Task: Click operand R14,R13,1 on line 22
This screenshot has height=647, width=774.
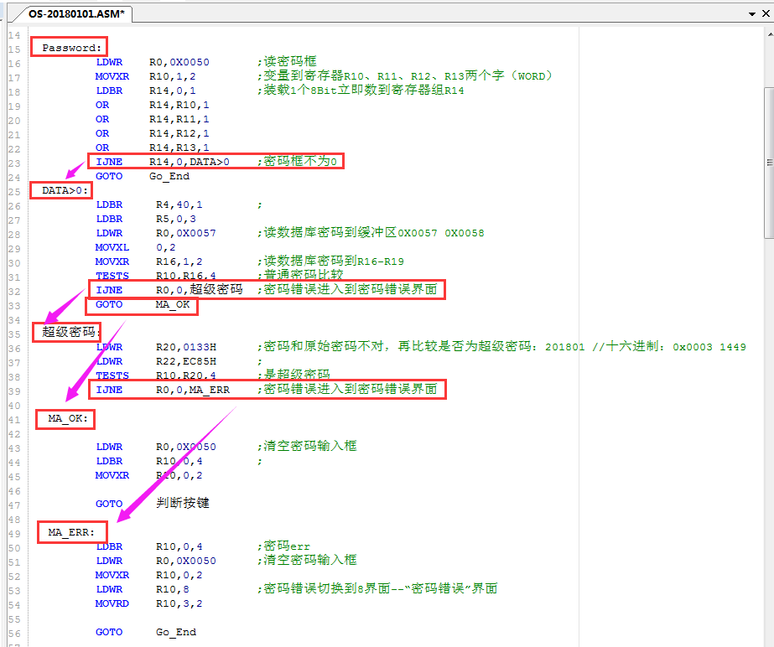Action: [x=179, y=148]
